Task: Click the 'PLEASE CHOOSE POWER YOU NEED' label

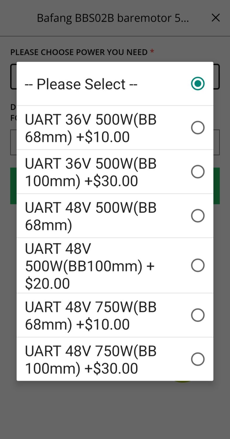Action: point(79,52)
